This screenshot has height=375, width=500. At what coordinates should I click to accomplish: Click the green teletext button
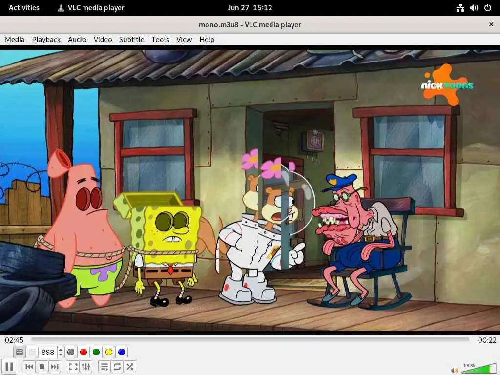(96, 352)
